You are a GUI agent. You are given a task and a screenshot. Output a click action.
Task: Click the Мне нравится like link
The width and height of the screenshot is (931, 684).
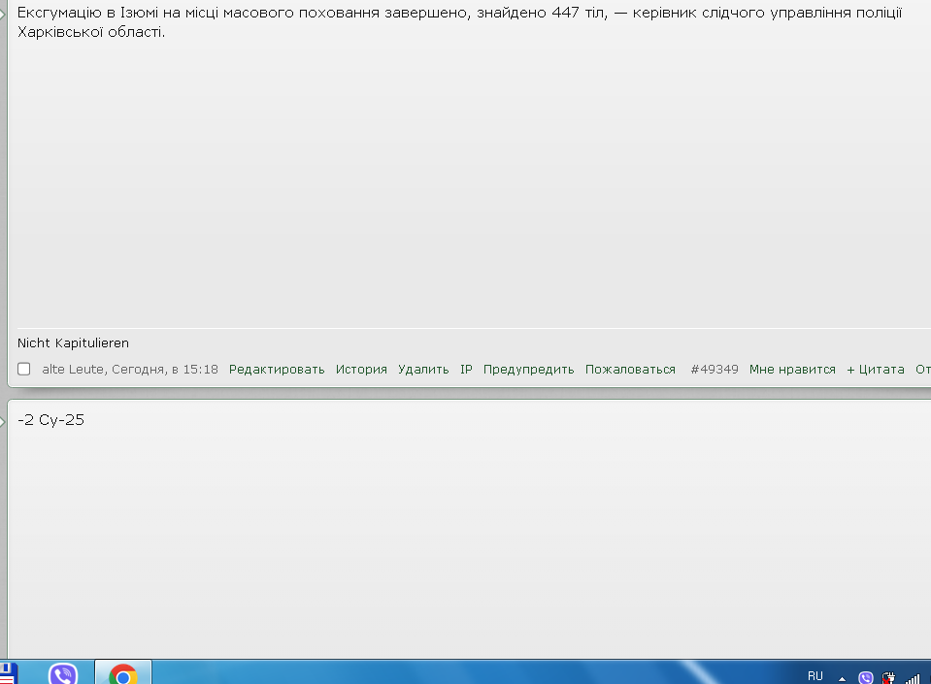point(792,369)
